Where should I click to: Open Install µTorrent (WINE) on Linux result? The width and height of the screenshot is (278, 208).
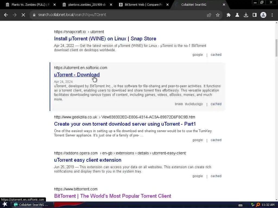(105, 39)
